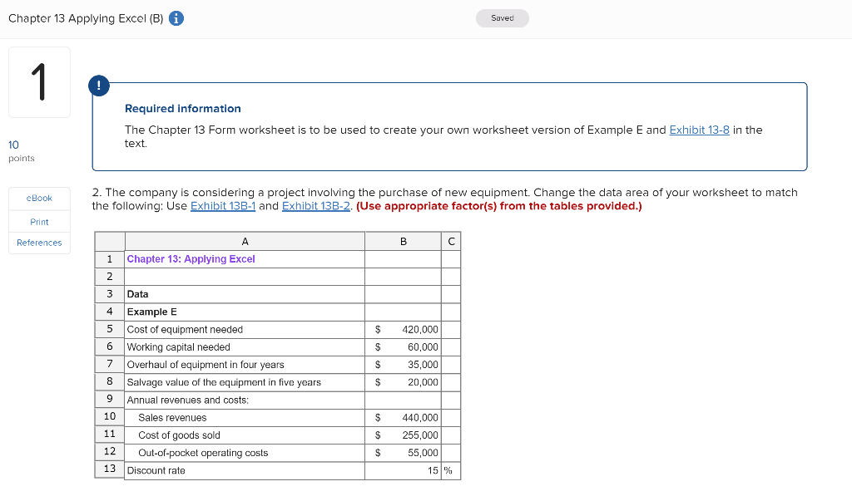The image size is (852, 501).
Task: Select the Working capital needed value 60,000
Action: pos(404,346)
